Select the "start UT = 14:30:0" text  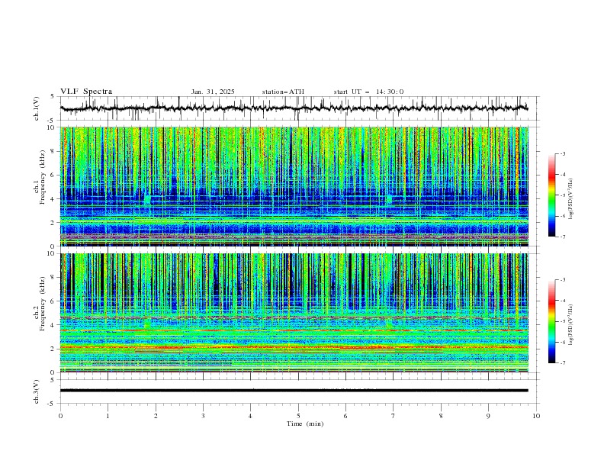[368, 92]
